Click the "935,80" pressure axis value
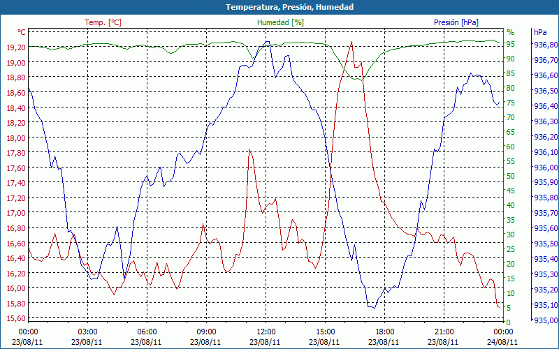This screenshot has width=559, height=349. click(544, 198)
